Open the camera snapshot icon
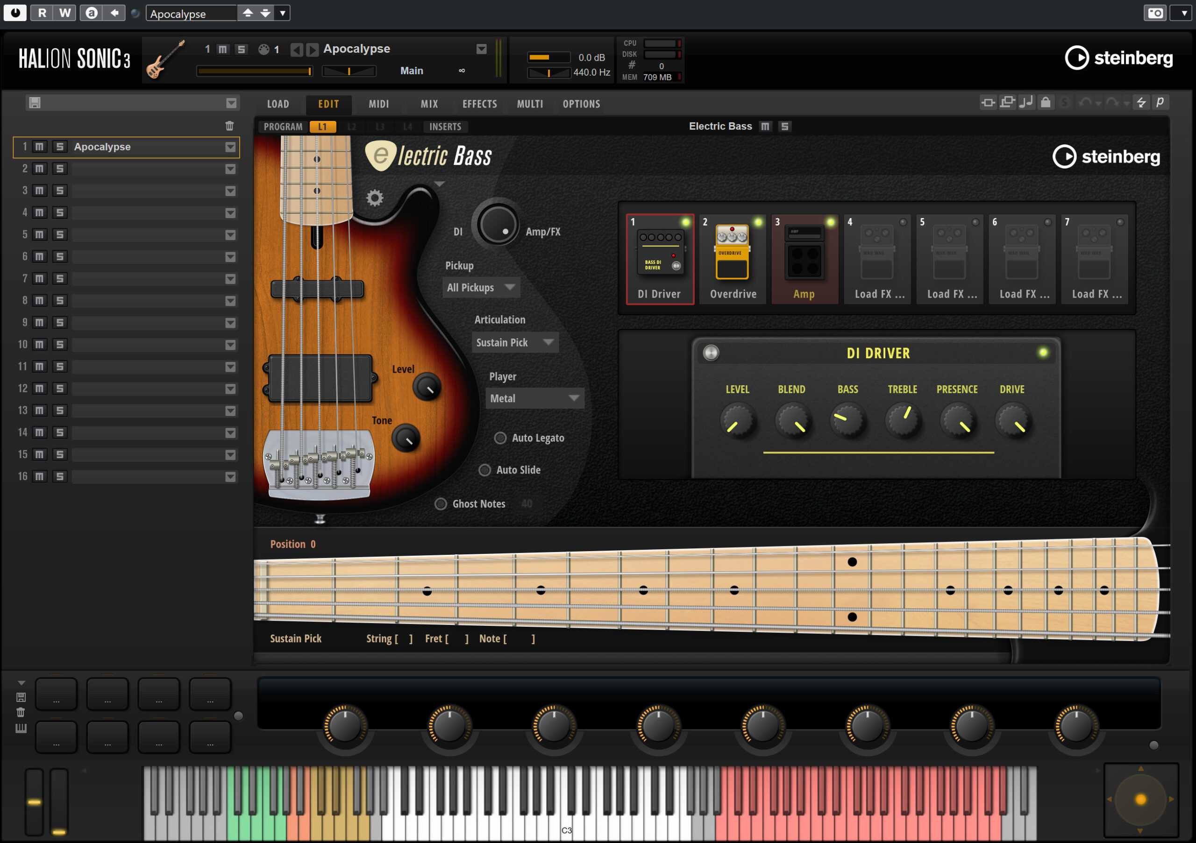Screen dimensions: 1196x843 point(1155,13)
